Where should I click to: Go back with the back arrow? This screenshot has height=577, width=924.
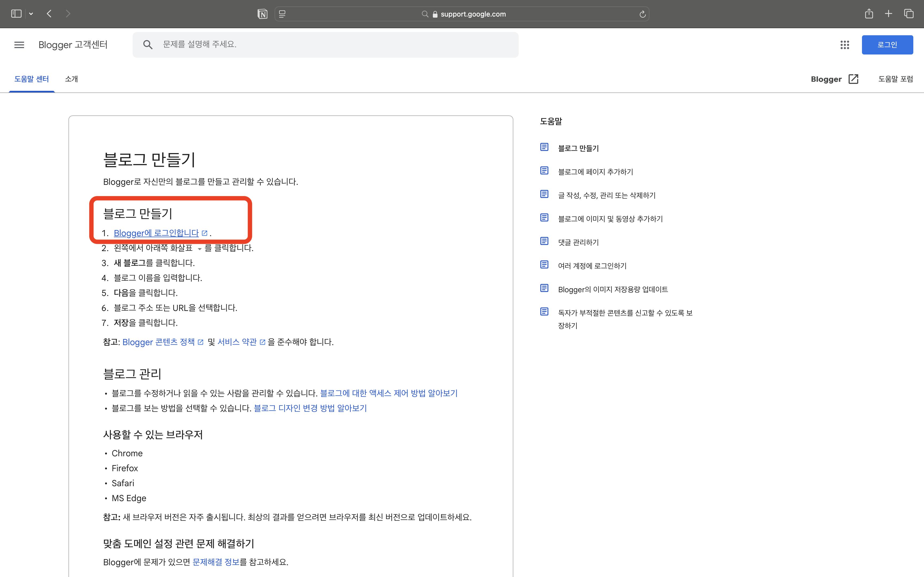click(x=49, y=14)
